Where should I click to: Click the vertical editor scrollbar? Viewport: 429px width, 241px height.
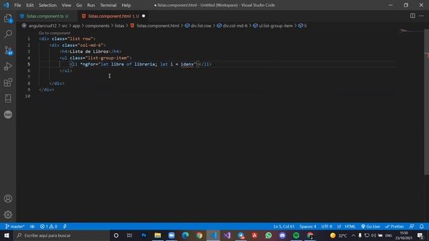point(426,102)
